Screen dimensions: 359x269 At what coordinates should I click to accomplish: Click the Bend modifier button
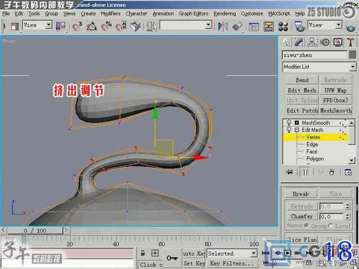pos(302,80)
